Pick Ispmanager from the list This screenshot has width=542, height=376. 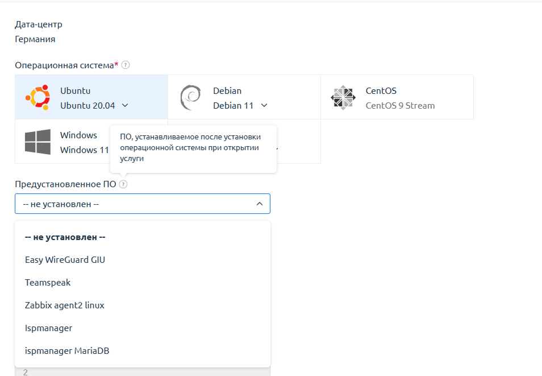(143, 328)
